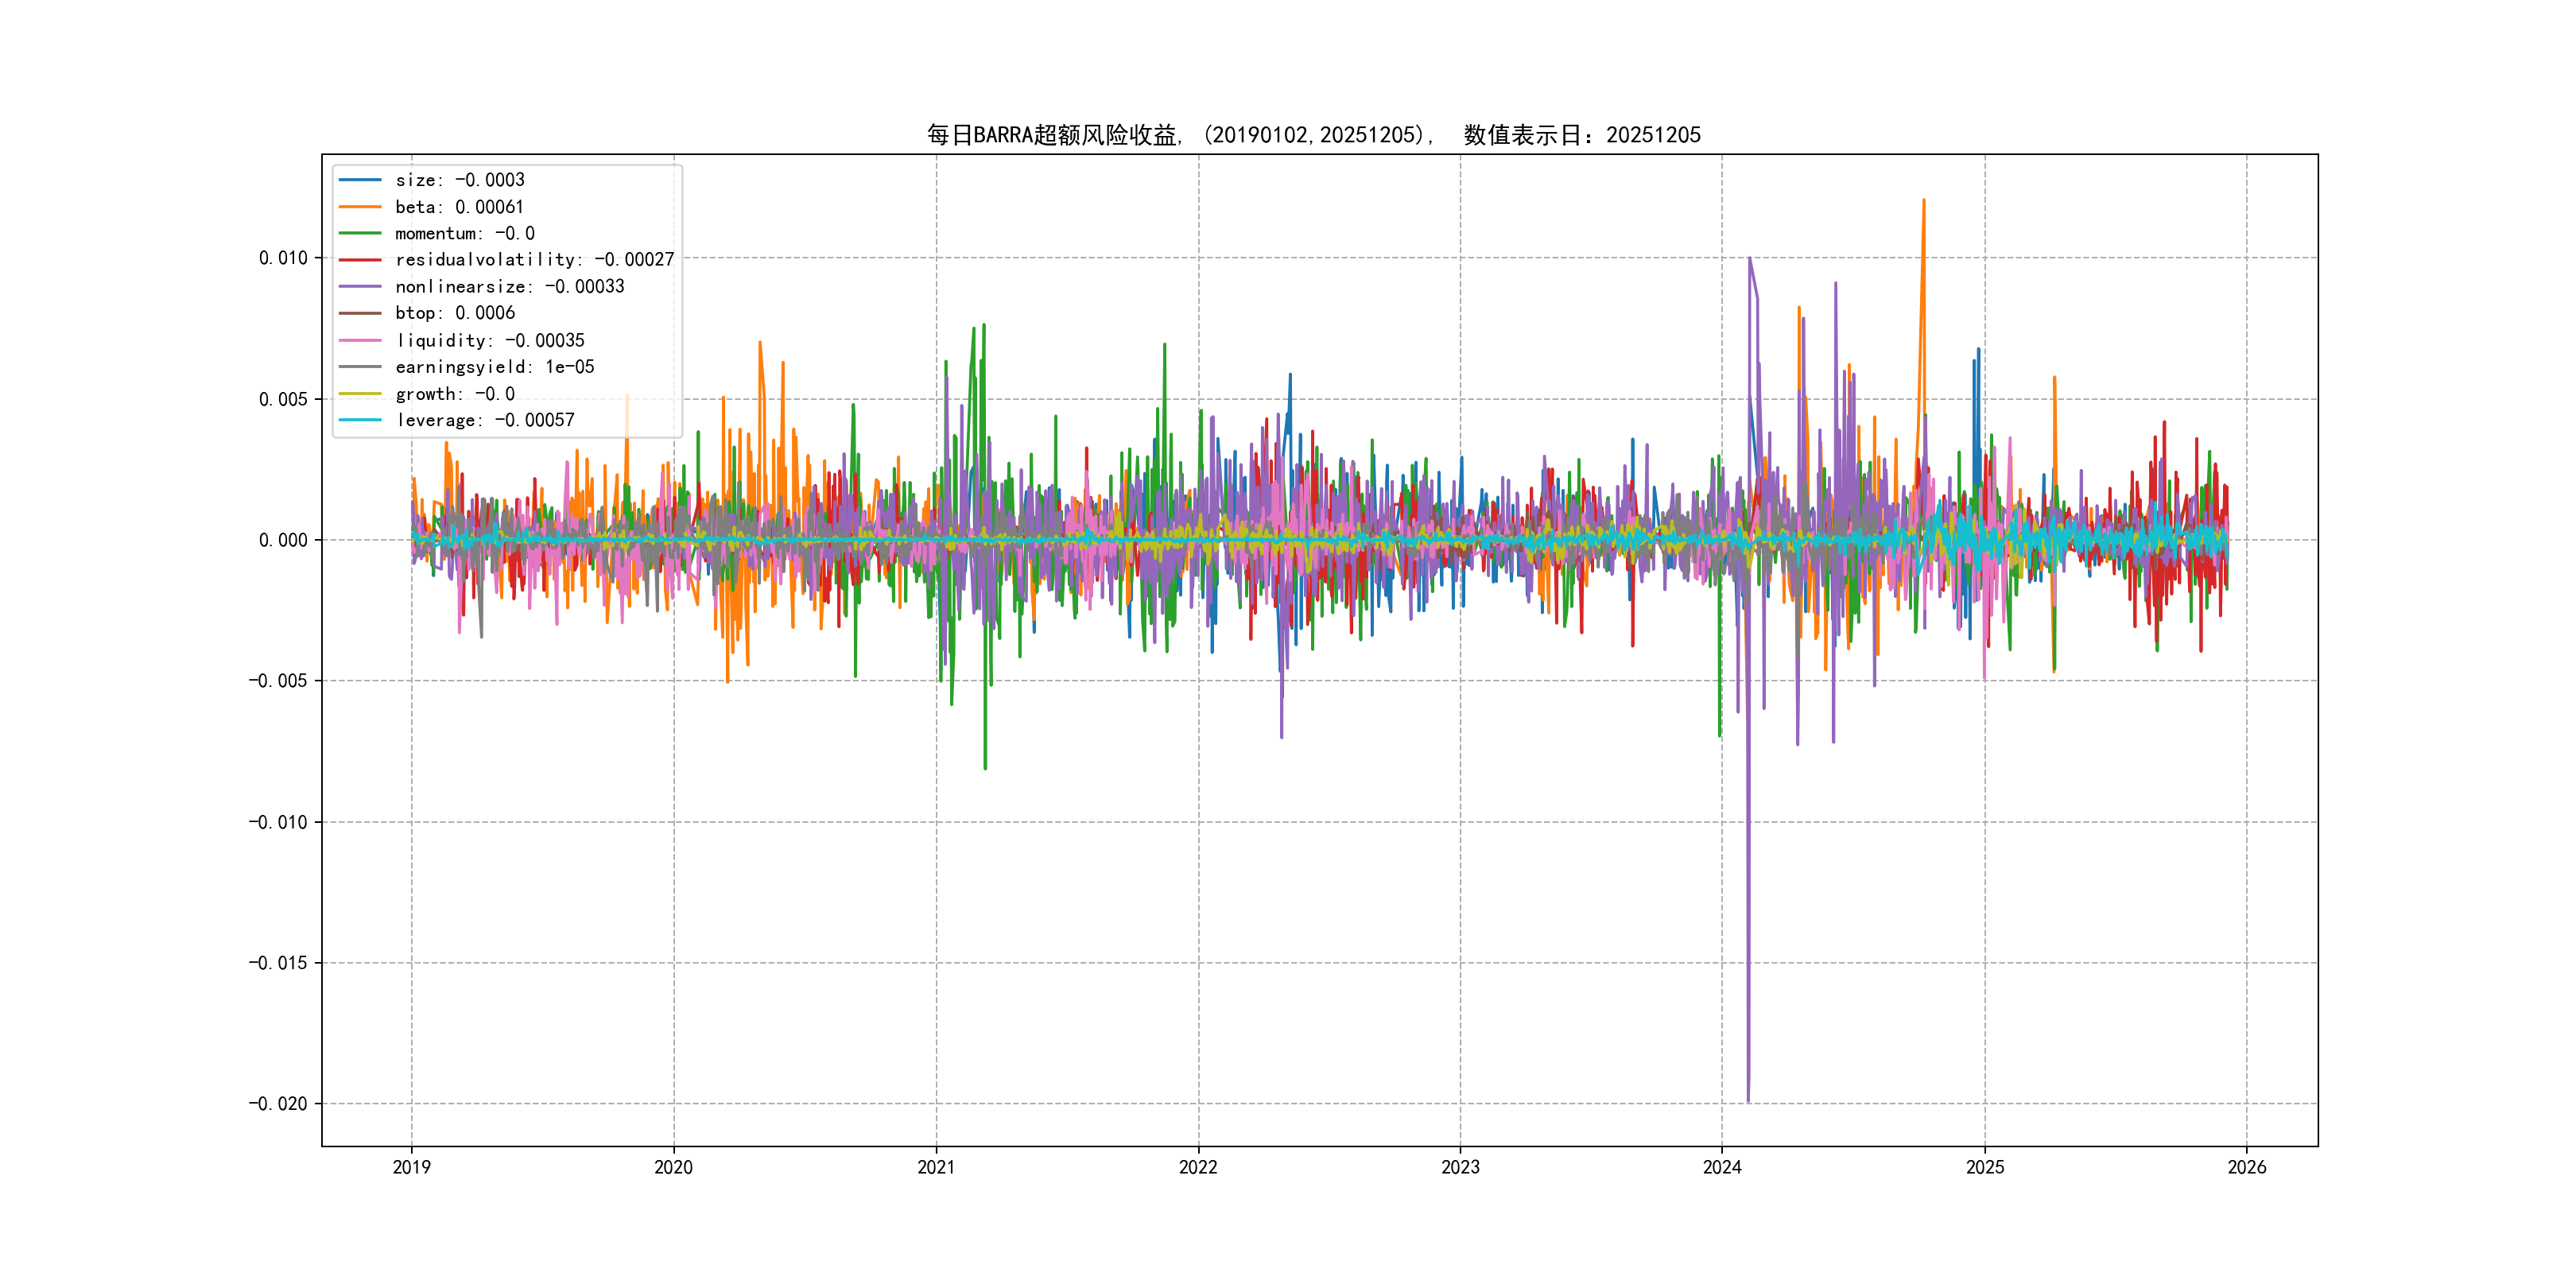The image size is (2576, 1288).
Task: Click the 'size: -0.0003' legend label
Action: pyautogui.click(x=459, y=180)
